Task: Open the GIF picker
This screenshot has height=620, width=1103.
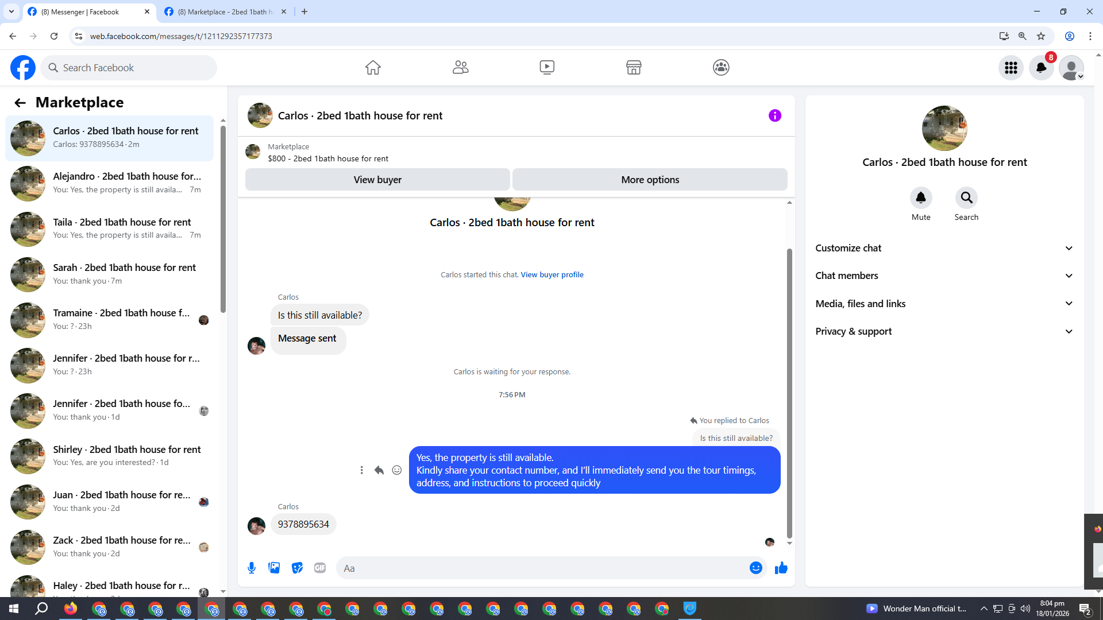Action: coord(320,568)
